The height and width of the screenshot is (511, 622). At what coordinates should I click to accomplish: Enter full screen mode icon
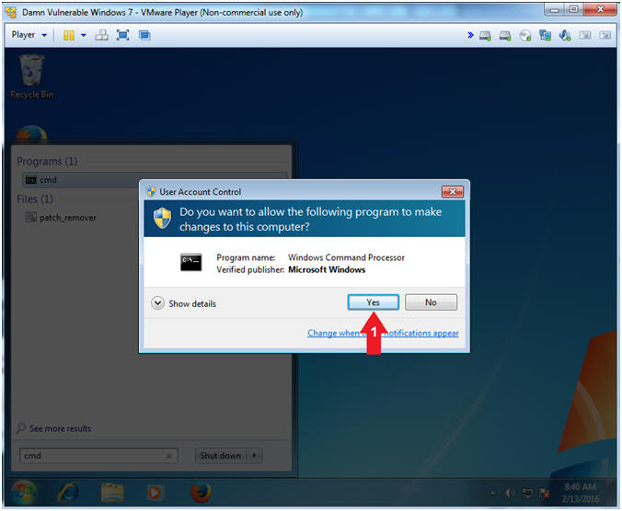[123, 35]
